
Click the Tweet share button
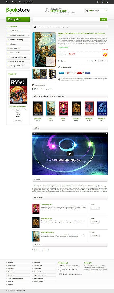point(61,73)
